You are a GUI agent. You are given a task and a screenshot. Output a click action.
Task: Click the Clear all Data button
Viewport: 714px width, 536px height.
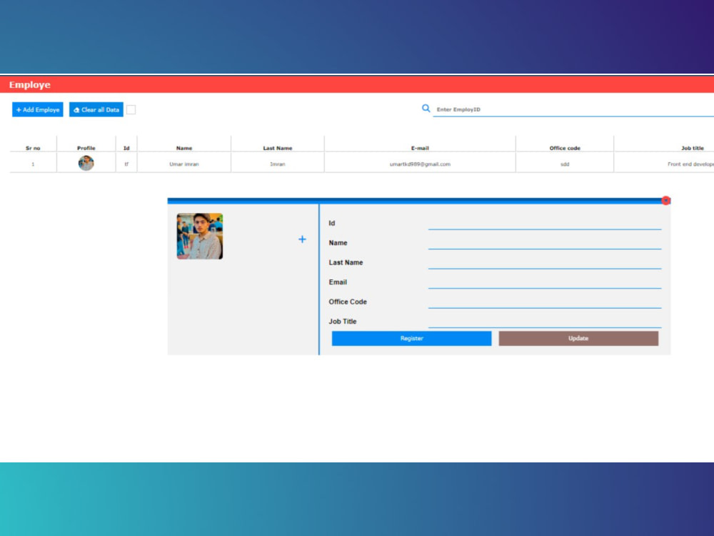96,109
